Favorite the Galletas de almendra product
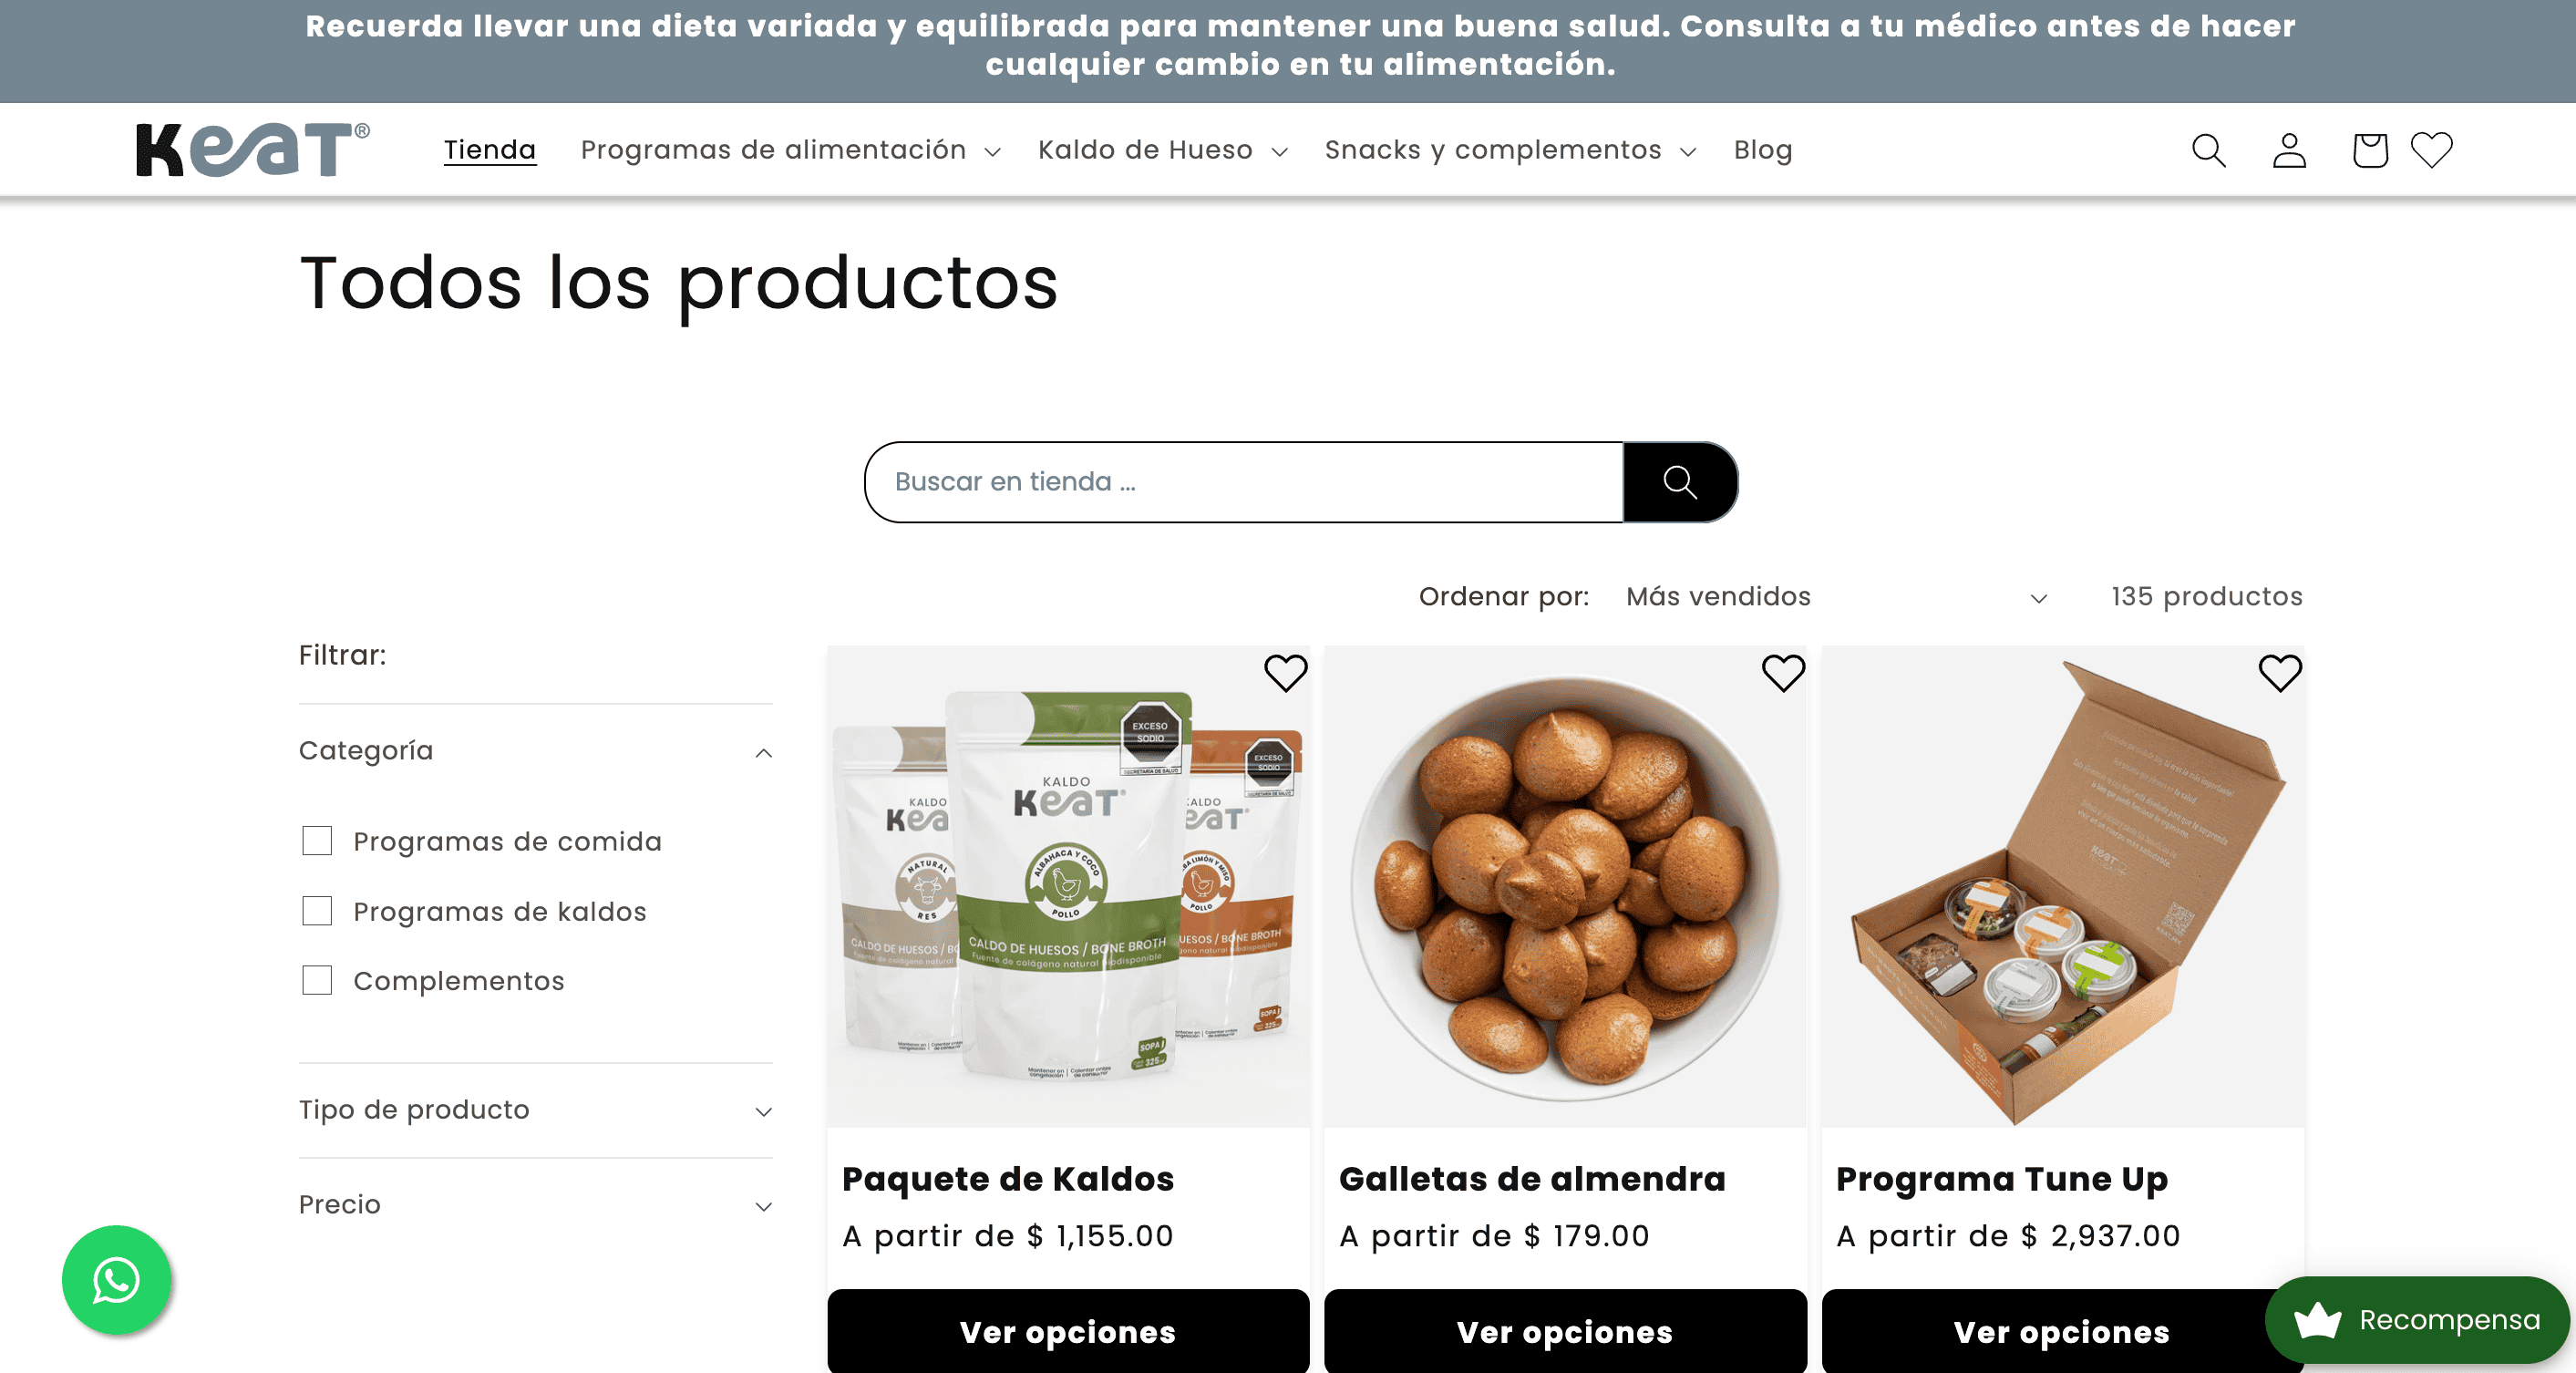 coord(1782,673)
